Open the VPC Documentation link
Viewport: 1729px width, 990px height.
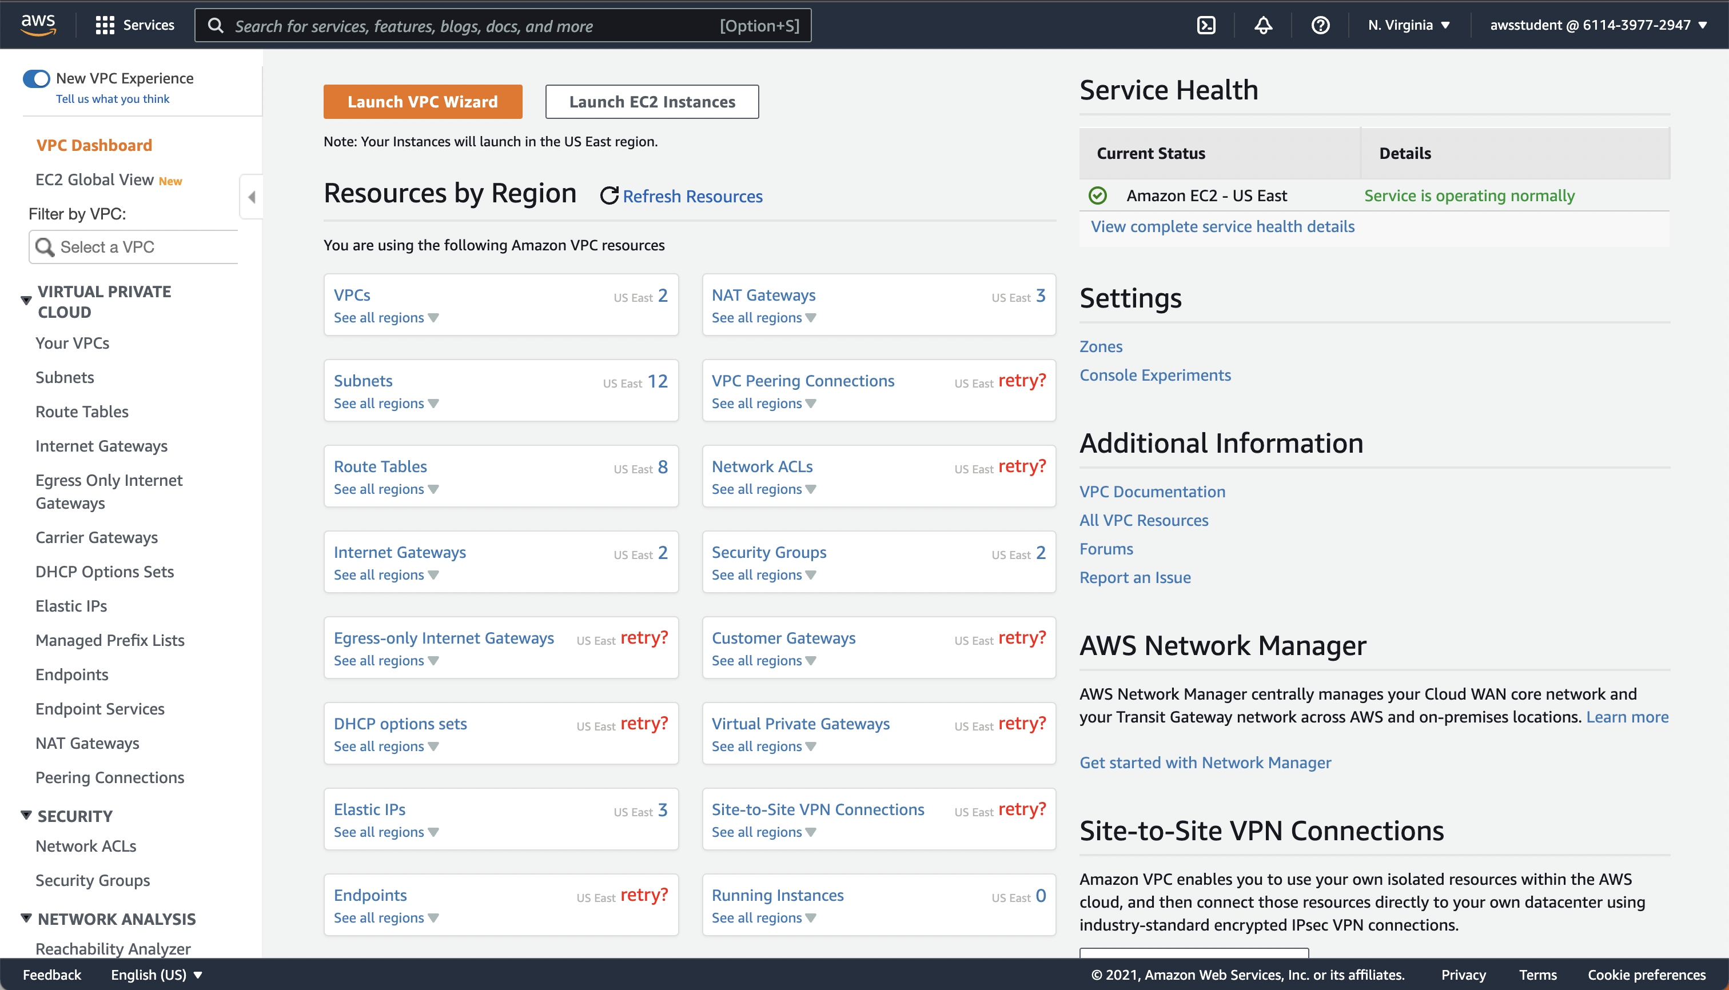pos(1152,491)
